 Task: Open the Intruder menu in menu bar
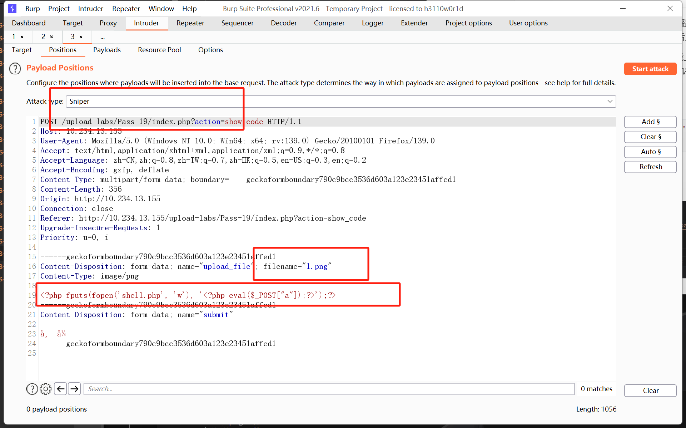point(91,9)
